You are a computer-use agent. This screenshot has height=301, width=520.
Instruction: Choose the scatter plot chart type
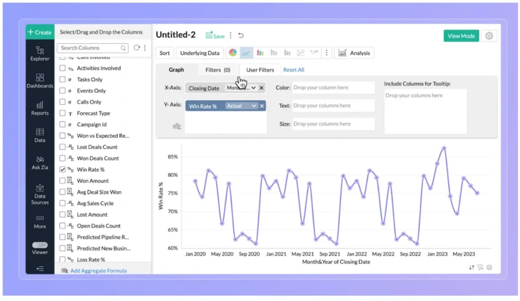pyautogui.click(x=301, y=52)
